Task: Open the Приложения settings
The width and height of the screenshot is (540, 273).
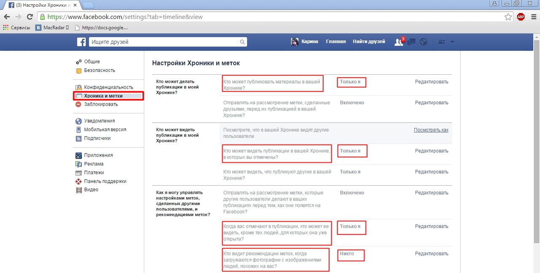Action: (98, 155)
